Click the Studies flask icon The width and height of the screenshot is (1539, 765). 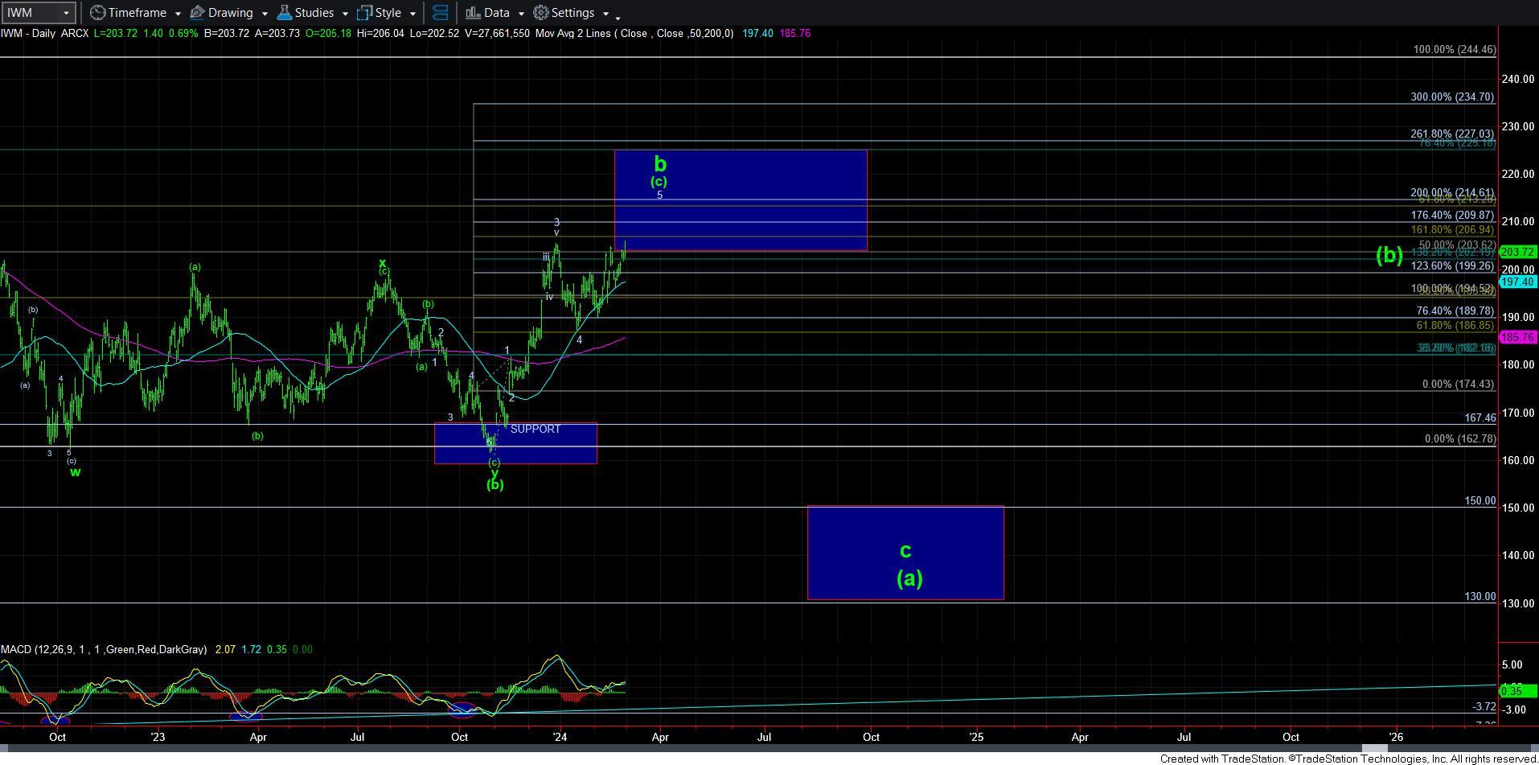pyautogui.click(x=284, y=13)
